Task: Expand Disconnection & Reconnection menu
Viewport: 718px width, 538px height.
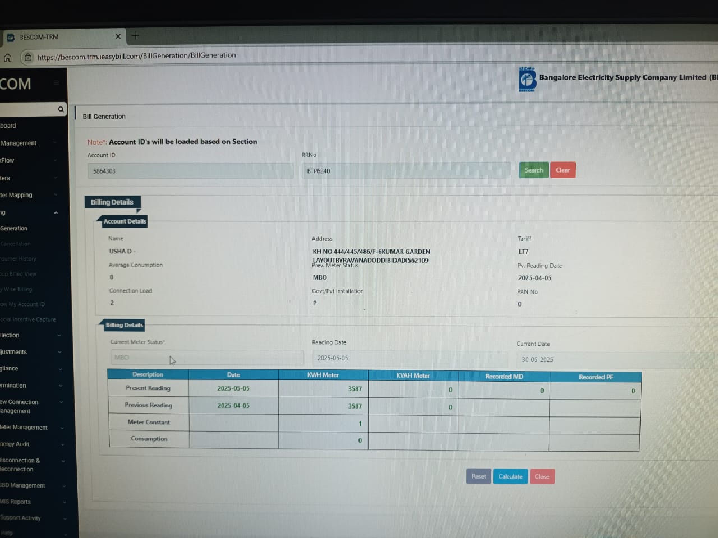Action: (32, 465)
